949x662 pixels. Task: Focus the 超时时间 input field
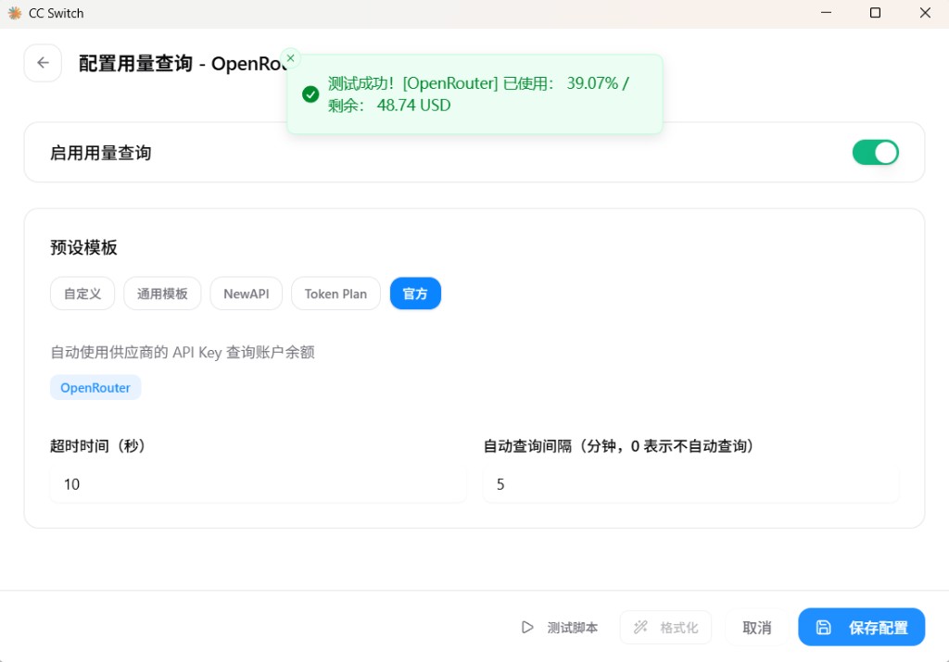click(259, 484)
